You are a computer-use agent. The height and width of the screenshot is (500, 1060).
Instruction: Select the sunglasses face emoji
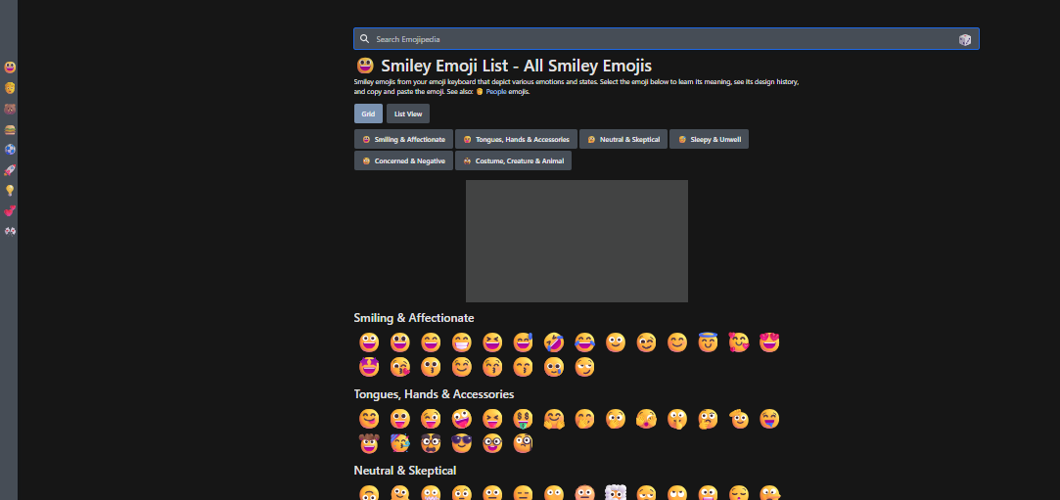[x=462, y=443]
